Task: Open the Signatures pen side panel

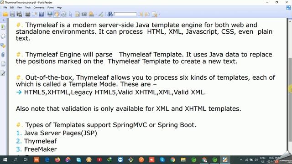Action: point(3,73)
